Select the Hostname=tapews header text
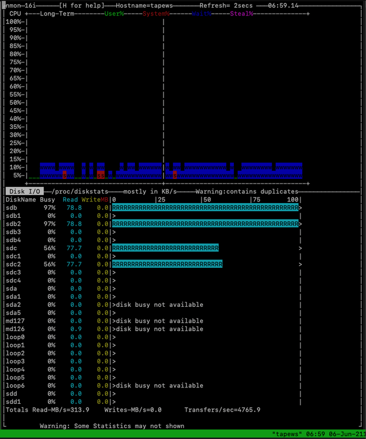This screenshot has width=366, height=439. (144, 5)
